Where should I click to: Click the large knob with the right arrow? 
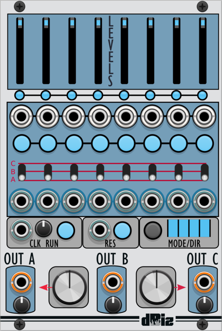(x=157, y=287)
